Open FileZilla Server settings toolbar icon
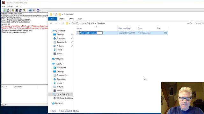 point(13,10)
